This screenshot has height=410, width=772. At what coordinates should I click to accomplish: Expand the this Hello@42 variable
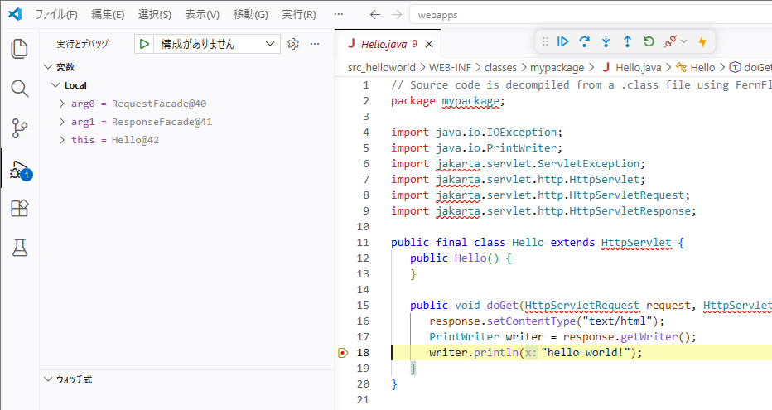(x=63, y=140)
